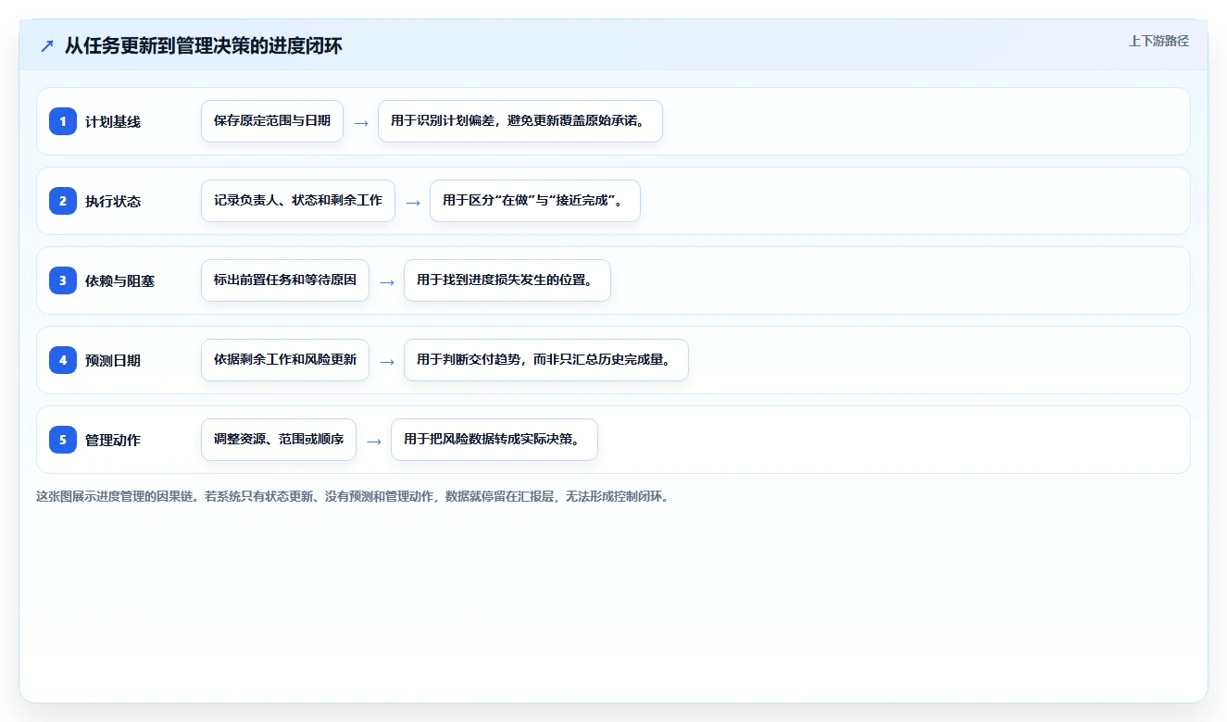The height and width of the screenshot is (722, 1227).
Task: Click the 依赖与阻塞 step label
Action: click(x=119, y=281)
